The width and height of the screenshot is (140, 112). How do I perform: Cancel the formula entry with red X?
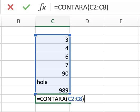coord(11,7)
